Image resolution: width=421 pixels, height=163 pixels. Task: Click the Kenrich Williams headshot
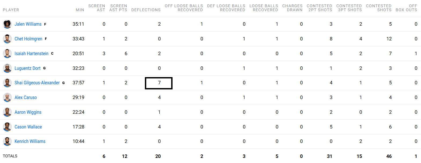point(7,141)
